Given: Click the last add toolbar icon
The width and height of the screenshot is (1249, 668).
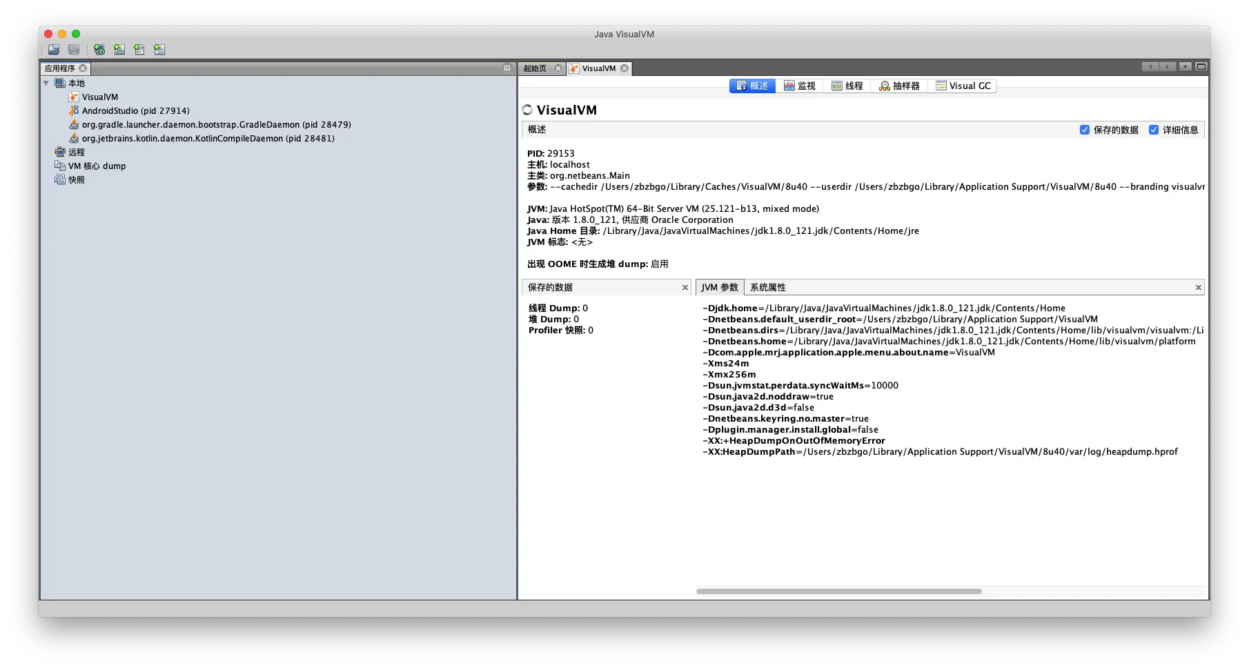Looking at the screenshot, I should pos(159,50).
